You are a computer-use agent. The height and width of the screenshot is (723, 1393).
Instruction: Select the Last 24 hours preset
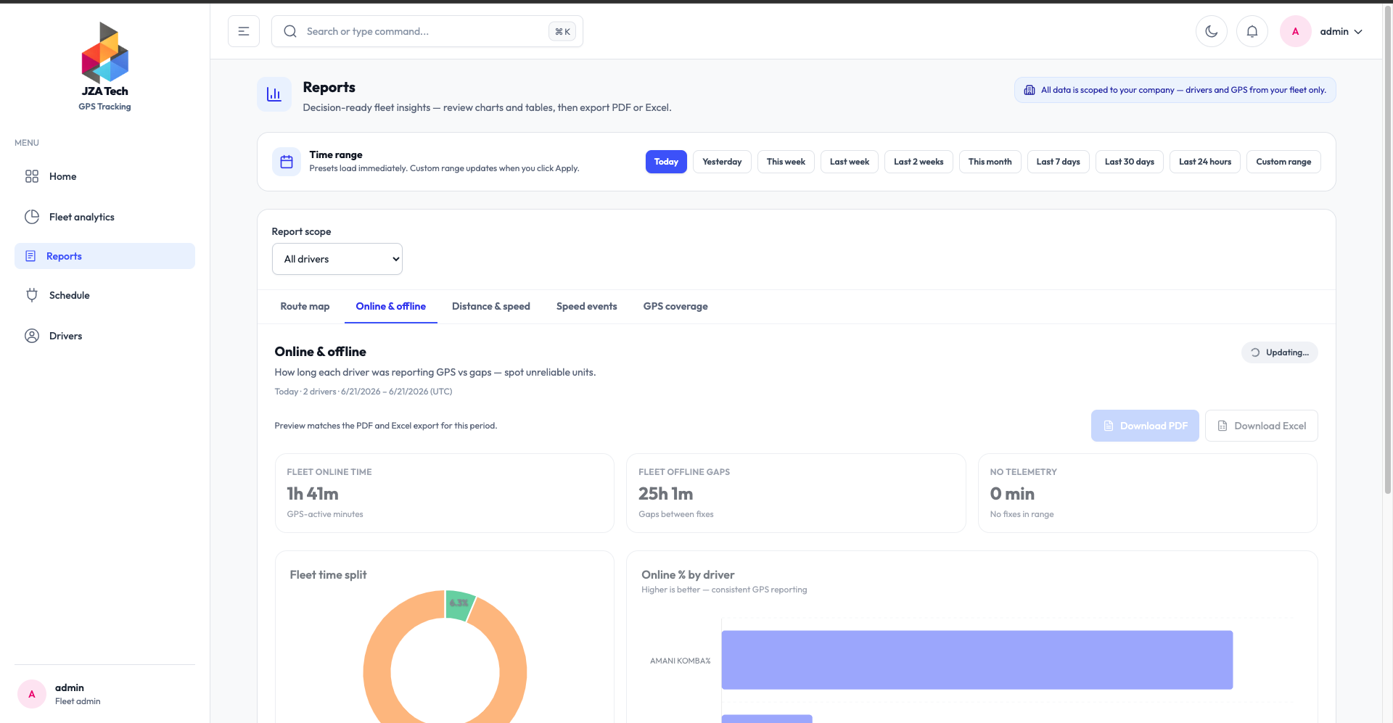point(1205,162)
